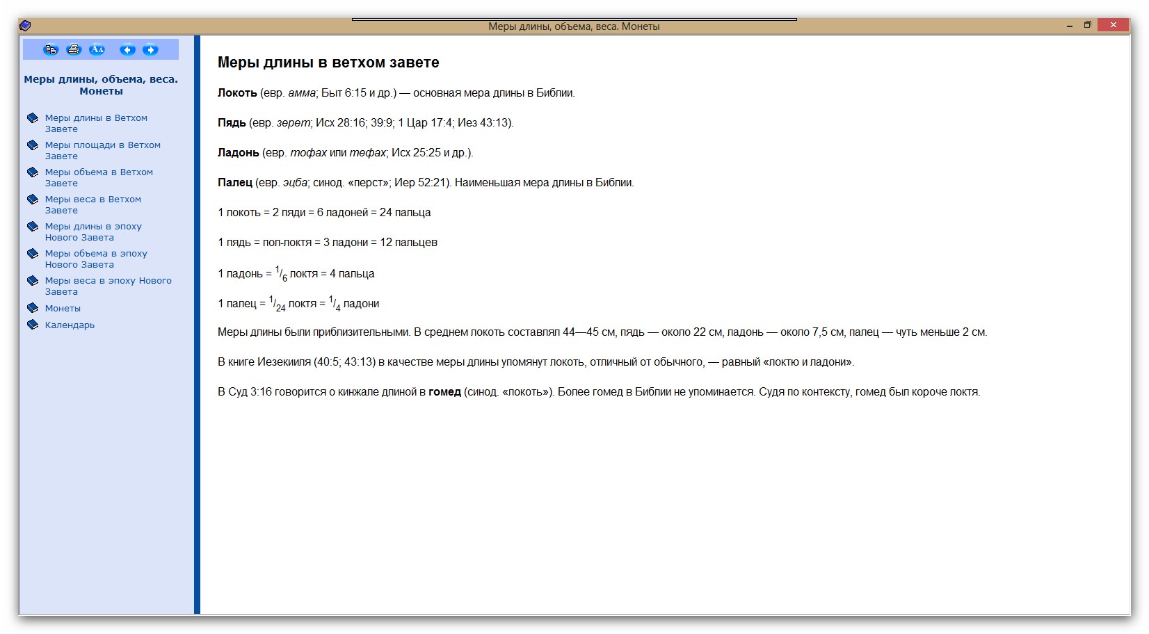Image resolution: width=1149 pixels, height=634 pixels.
Task: Go to Меры веса в Ветхом Завете
Action: coord(93,204)
